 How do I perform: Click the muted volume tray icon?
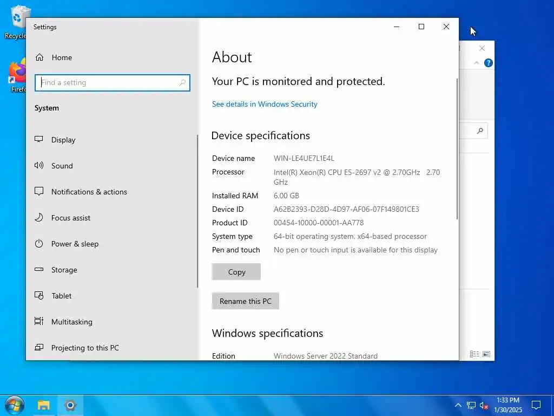click(484, 405)
